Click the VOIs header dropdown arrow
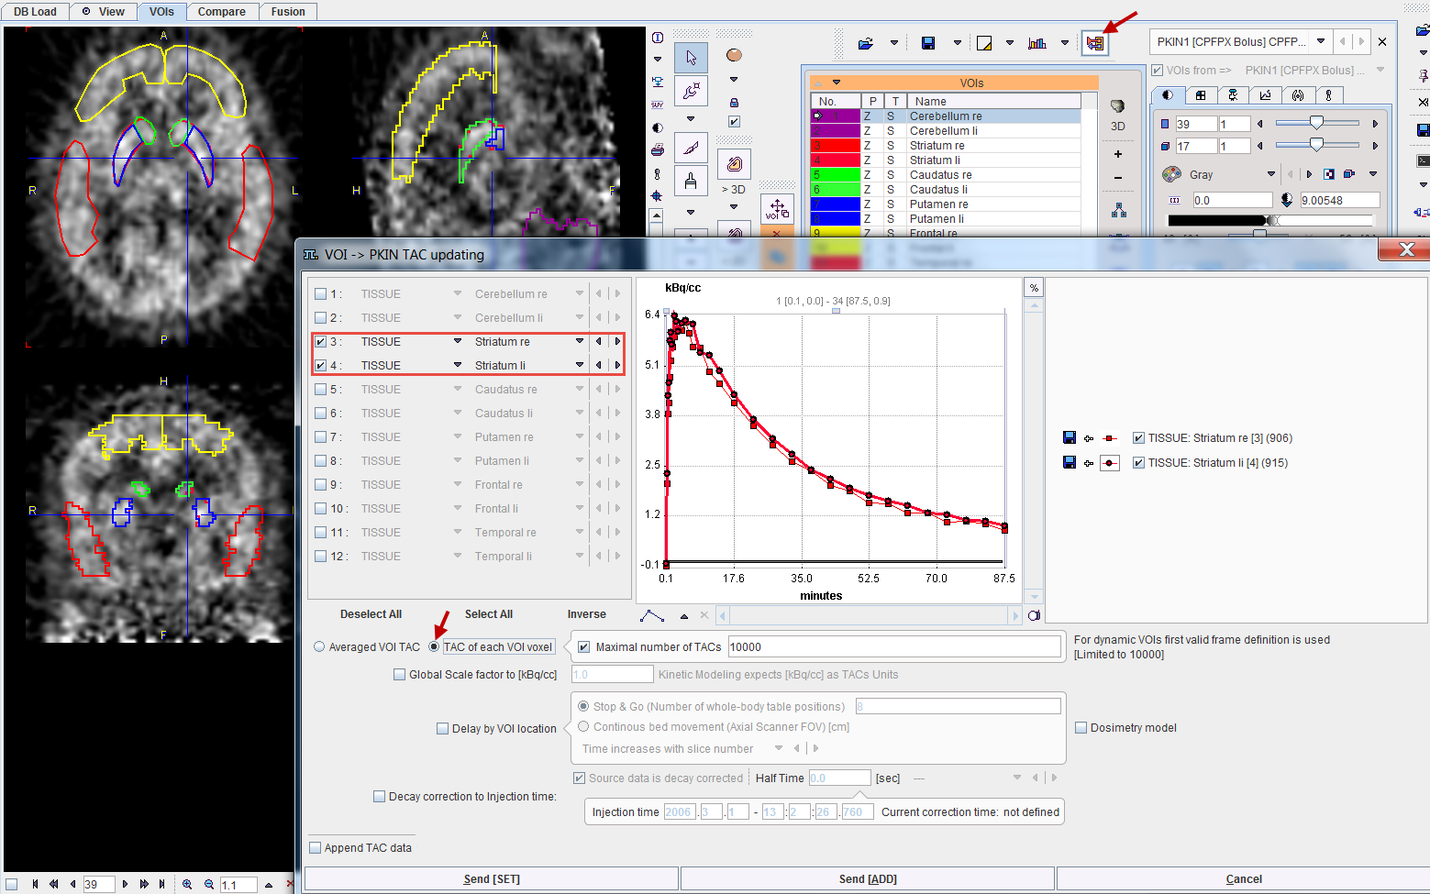Viewport: 1430px width, 894px height. point(836,83)
